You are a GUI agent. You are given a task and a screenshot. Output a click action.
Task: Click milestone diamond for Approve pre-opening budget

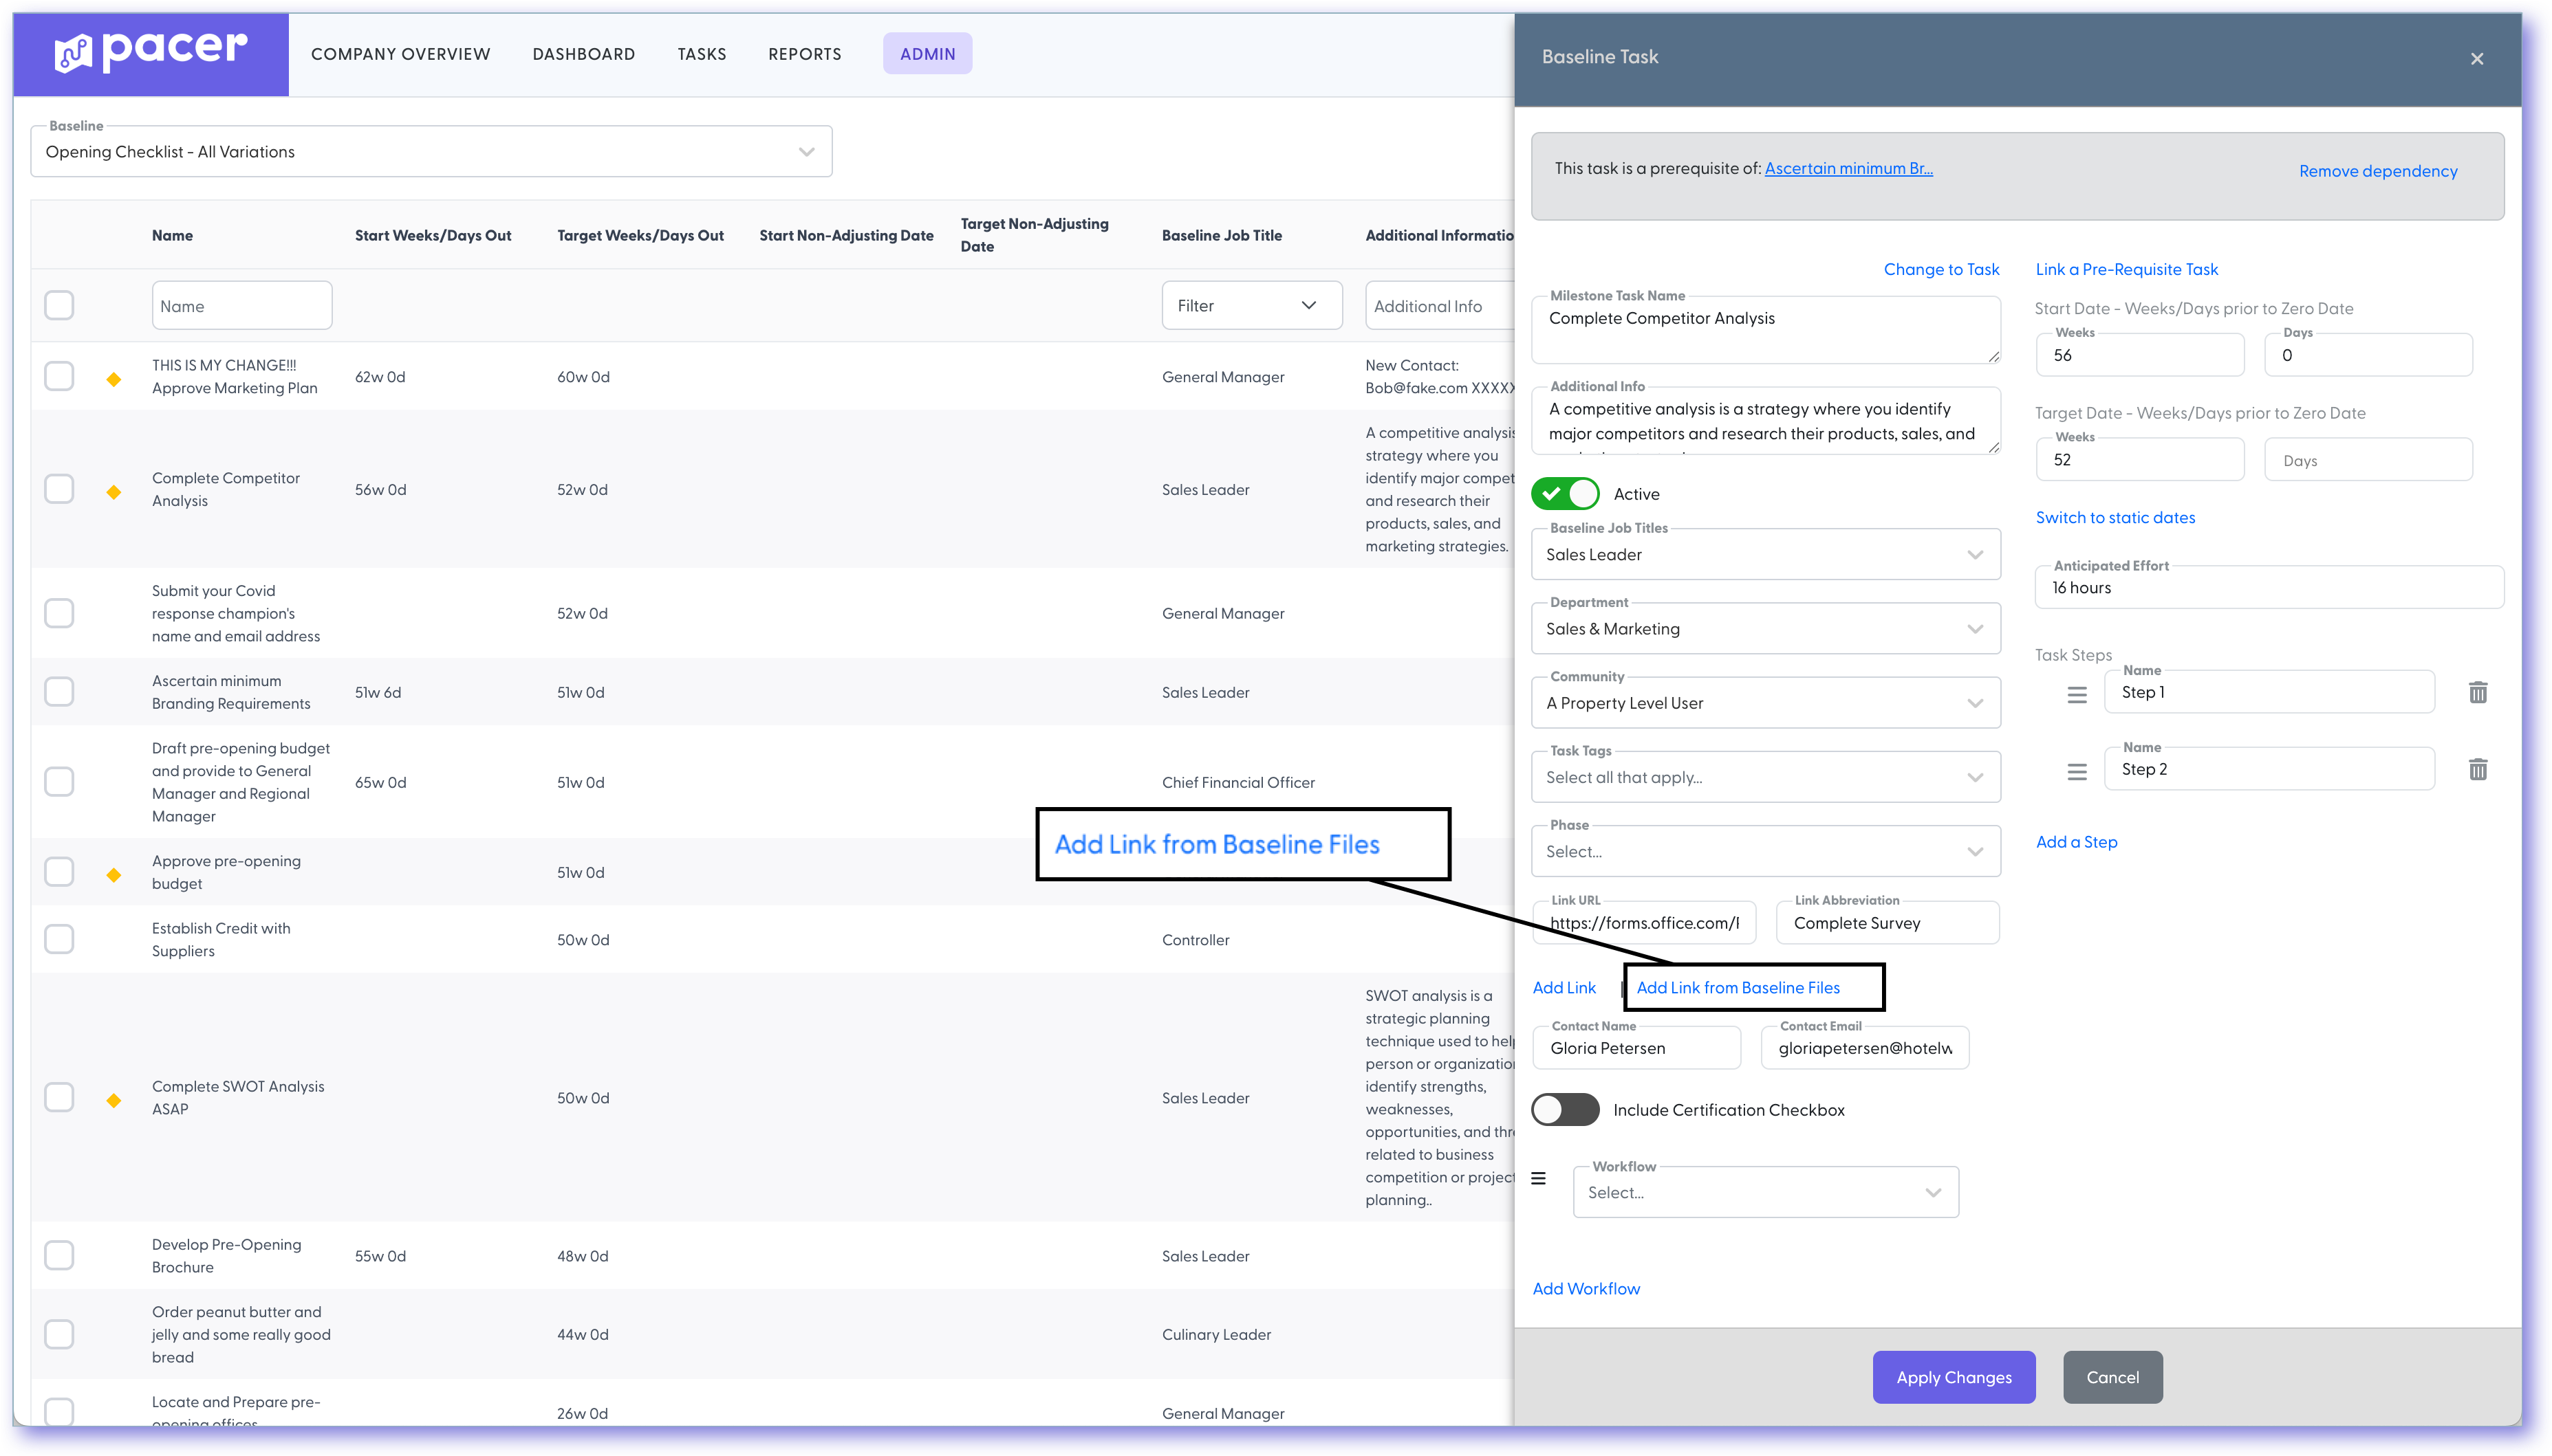coord(114,874)
